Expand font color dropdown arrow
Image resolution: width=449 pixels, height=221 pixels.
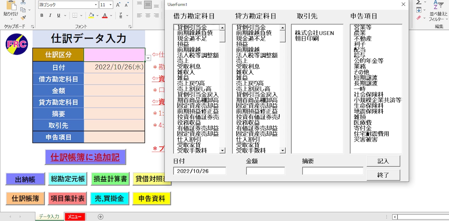click(x=111, y=15)
